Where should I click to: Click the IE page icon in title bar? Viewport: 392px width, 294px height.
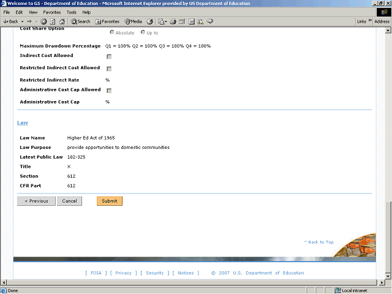click(4, 3)
